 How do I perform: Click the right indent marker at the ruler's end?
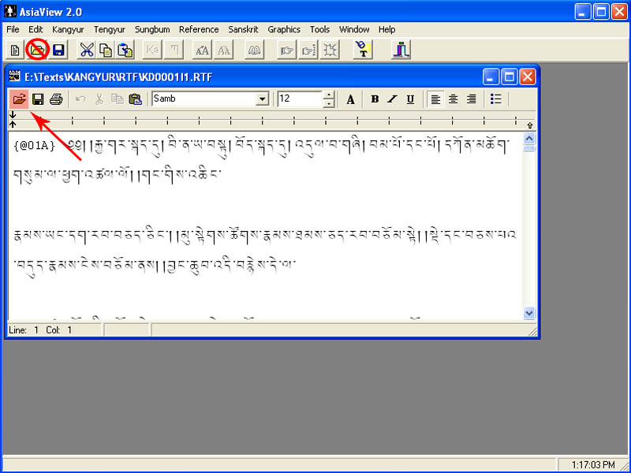coord(529,125)
